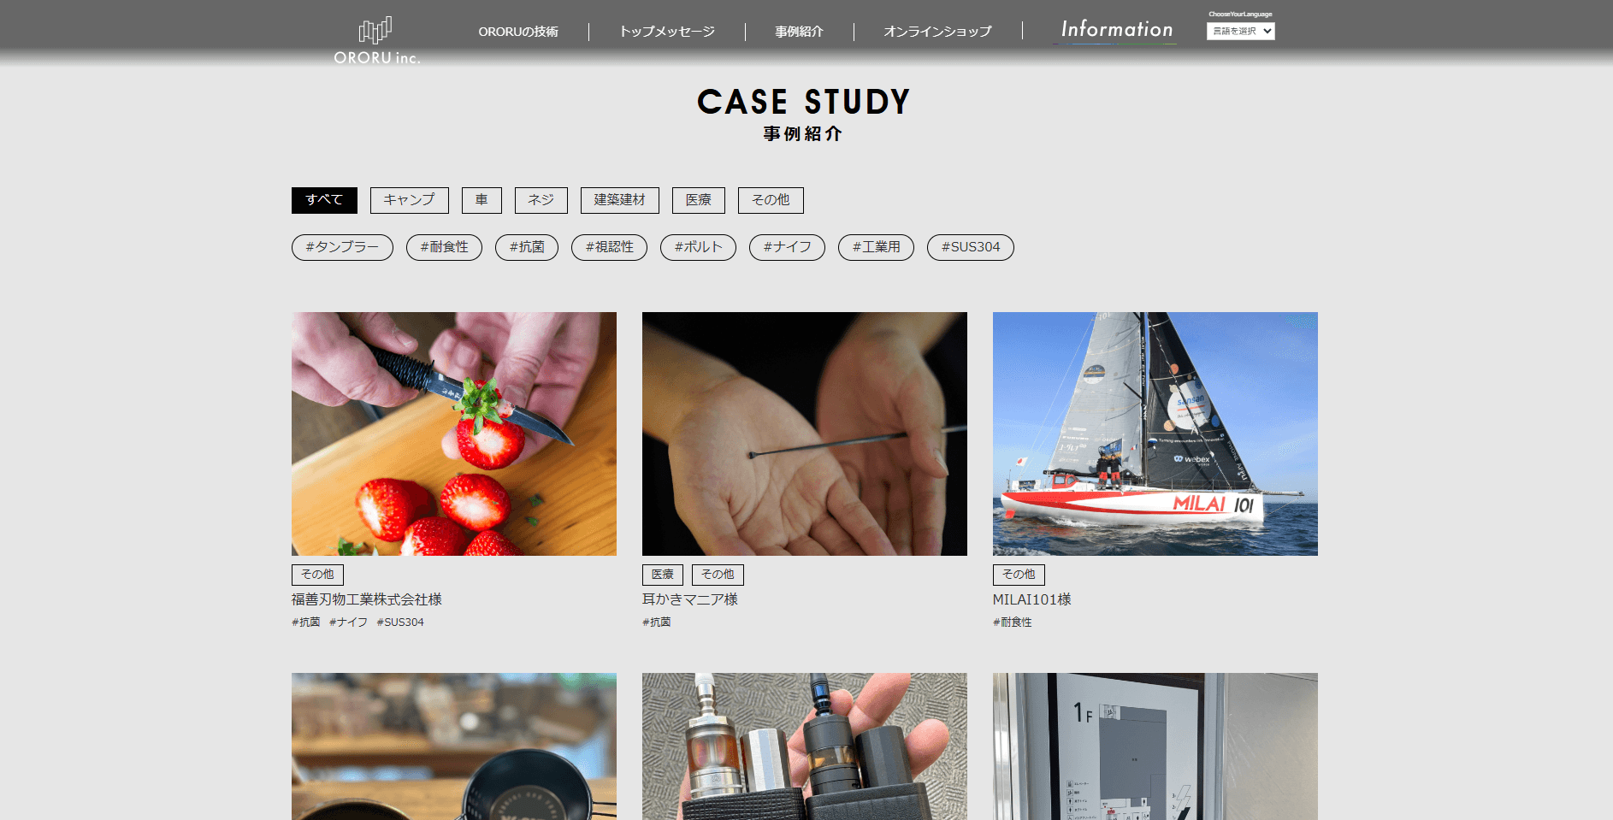Toggle the #SUS304 tag pill
This screenshot has height=820, width=1613.
click(x=971, y=247)
